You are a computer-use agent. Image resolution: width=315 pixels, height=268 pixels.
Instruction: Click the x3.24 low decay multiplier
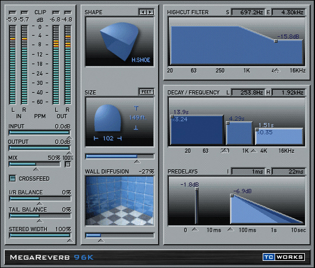pyautogui.click(x=180, y=119)
